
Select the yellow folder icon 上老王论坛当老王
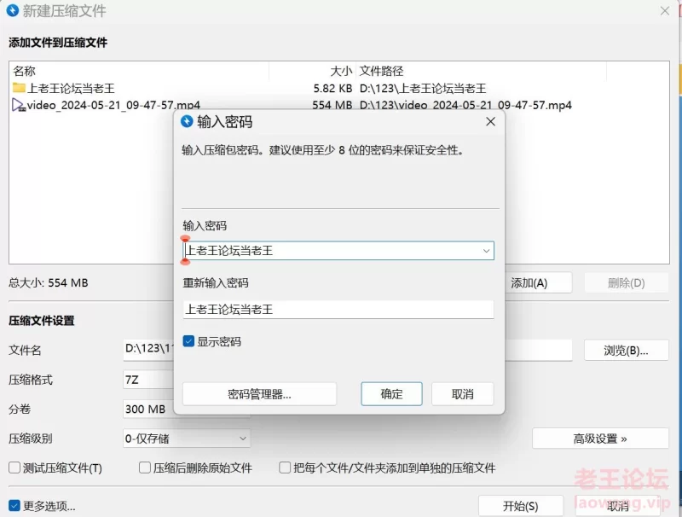(x=19, y=88)
